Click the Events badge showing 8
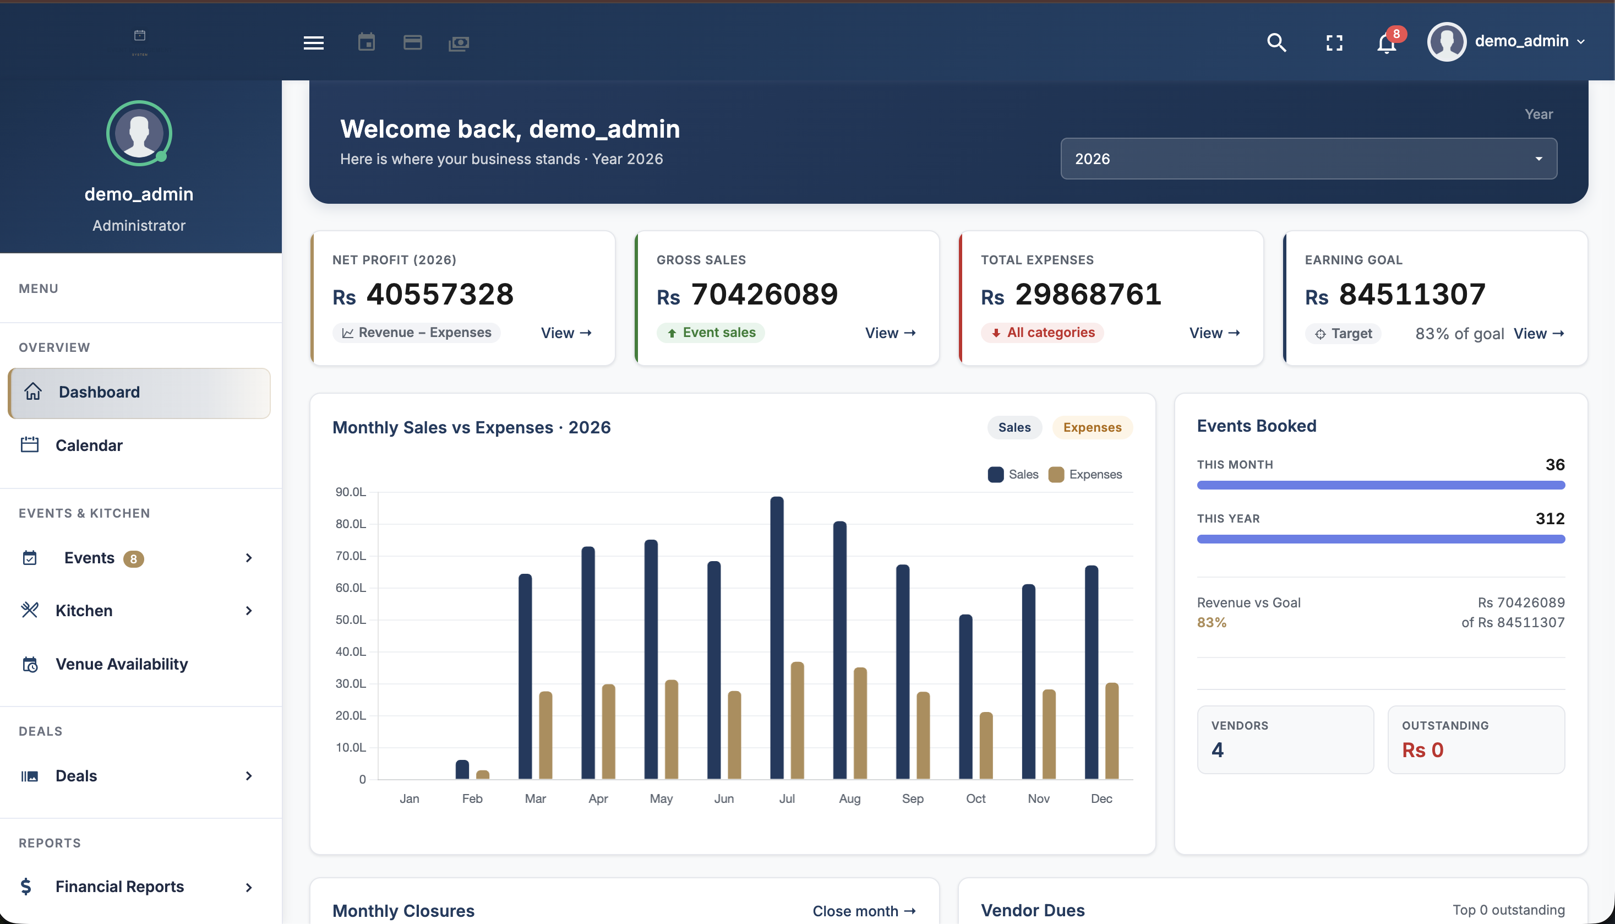This screenshot has height=924, width=1615. 133,558
